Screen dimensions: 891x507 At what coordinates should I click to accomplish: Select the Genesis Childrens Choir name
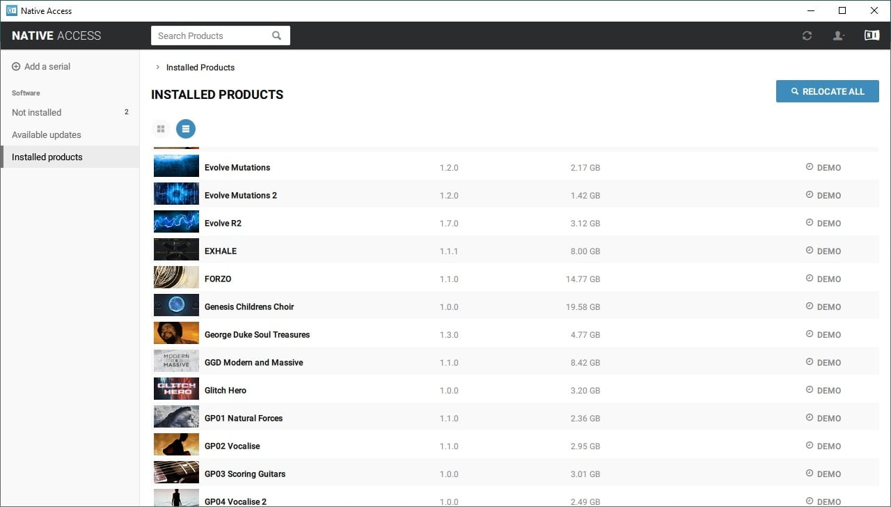[249, 307]
